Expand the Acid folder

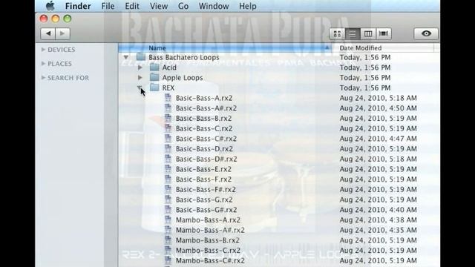(140, 67)
